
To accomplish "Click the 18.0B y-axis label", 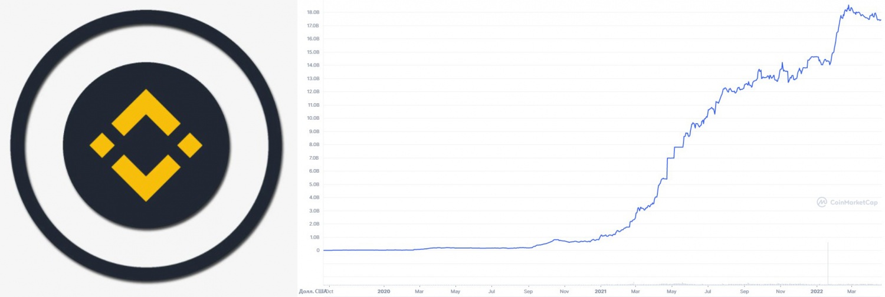I will click(x=314, y=12).
